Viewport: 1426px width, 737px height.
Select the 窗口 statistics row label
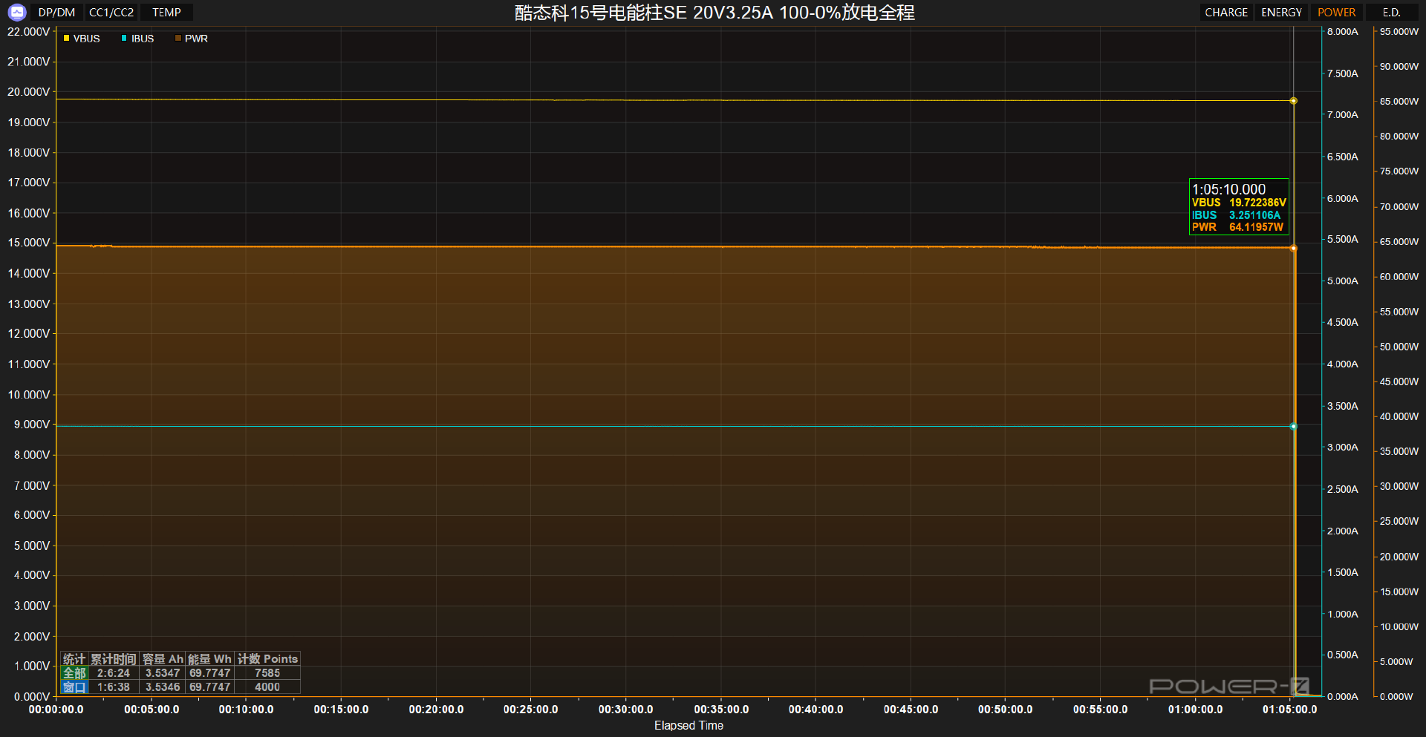click(74, 687)
